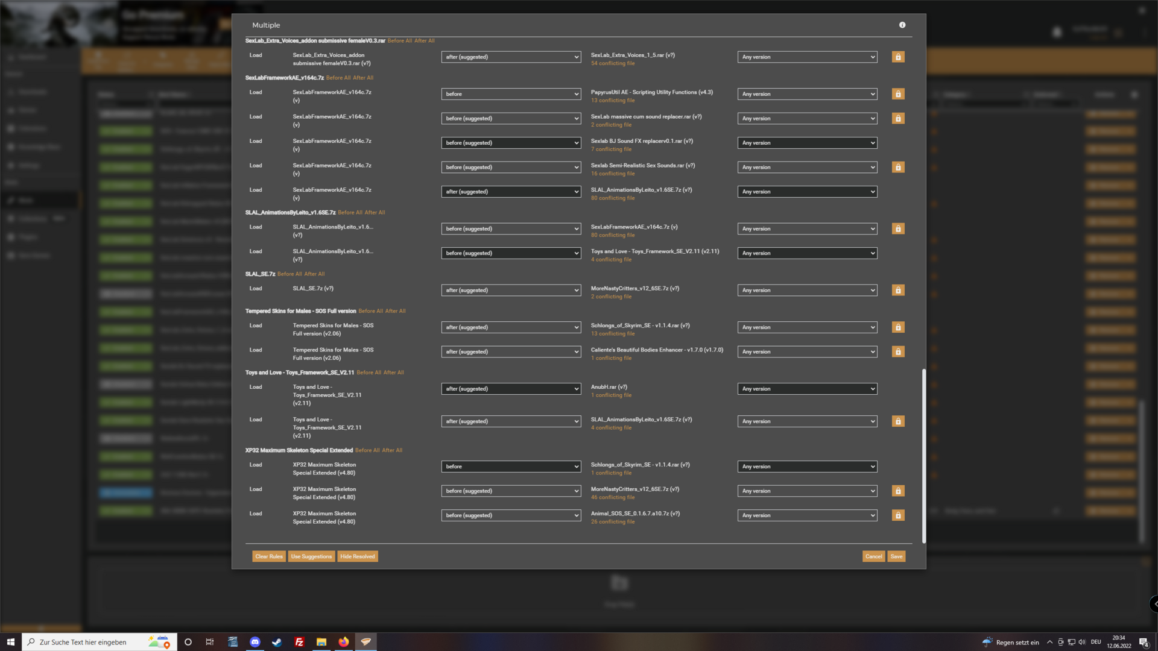Toggle lock for SexLab massive cum sound replacer rule

[x=898, y=118]
